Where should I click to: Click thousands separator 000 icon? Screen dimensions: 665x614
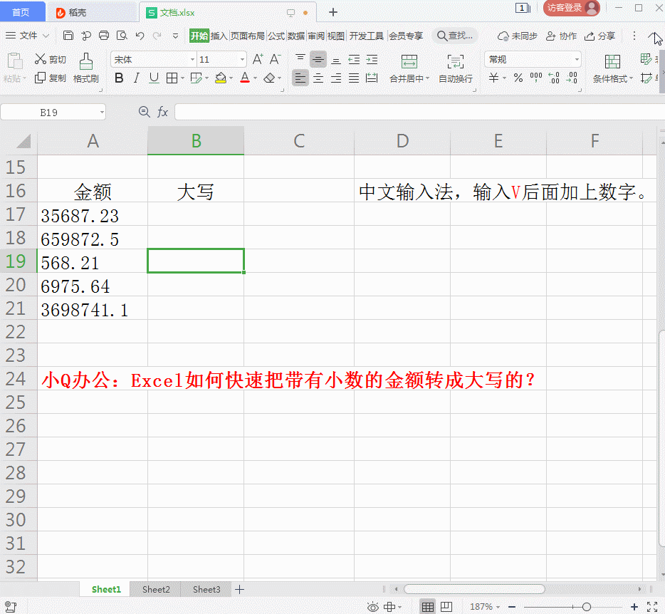536,78
